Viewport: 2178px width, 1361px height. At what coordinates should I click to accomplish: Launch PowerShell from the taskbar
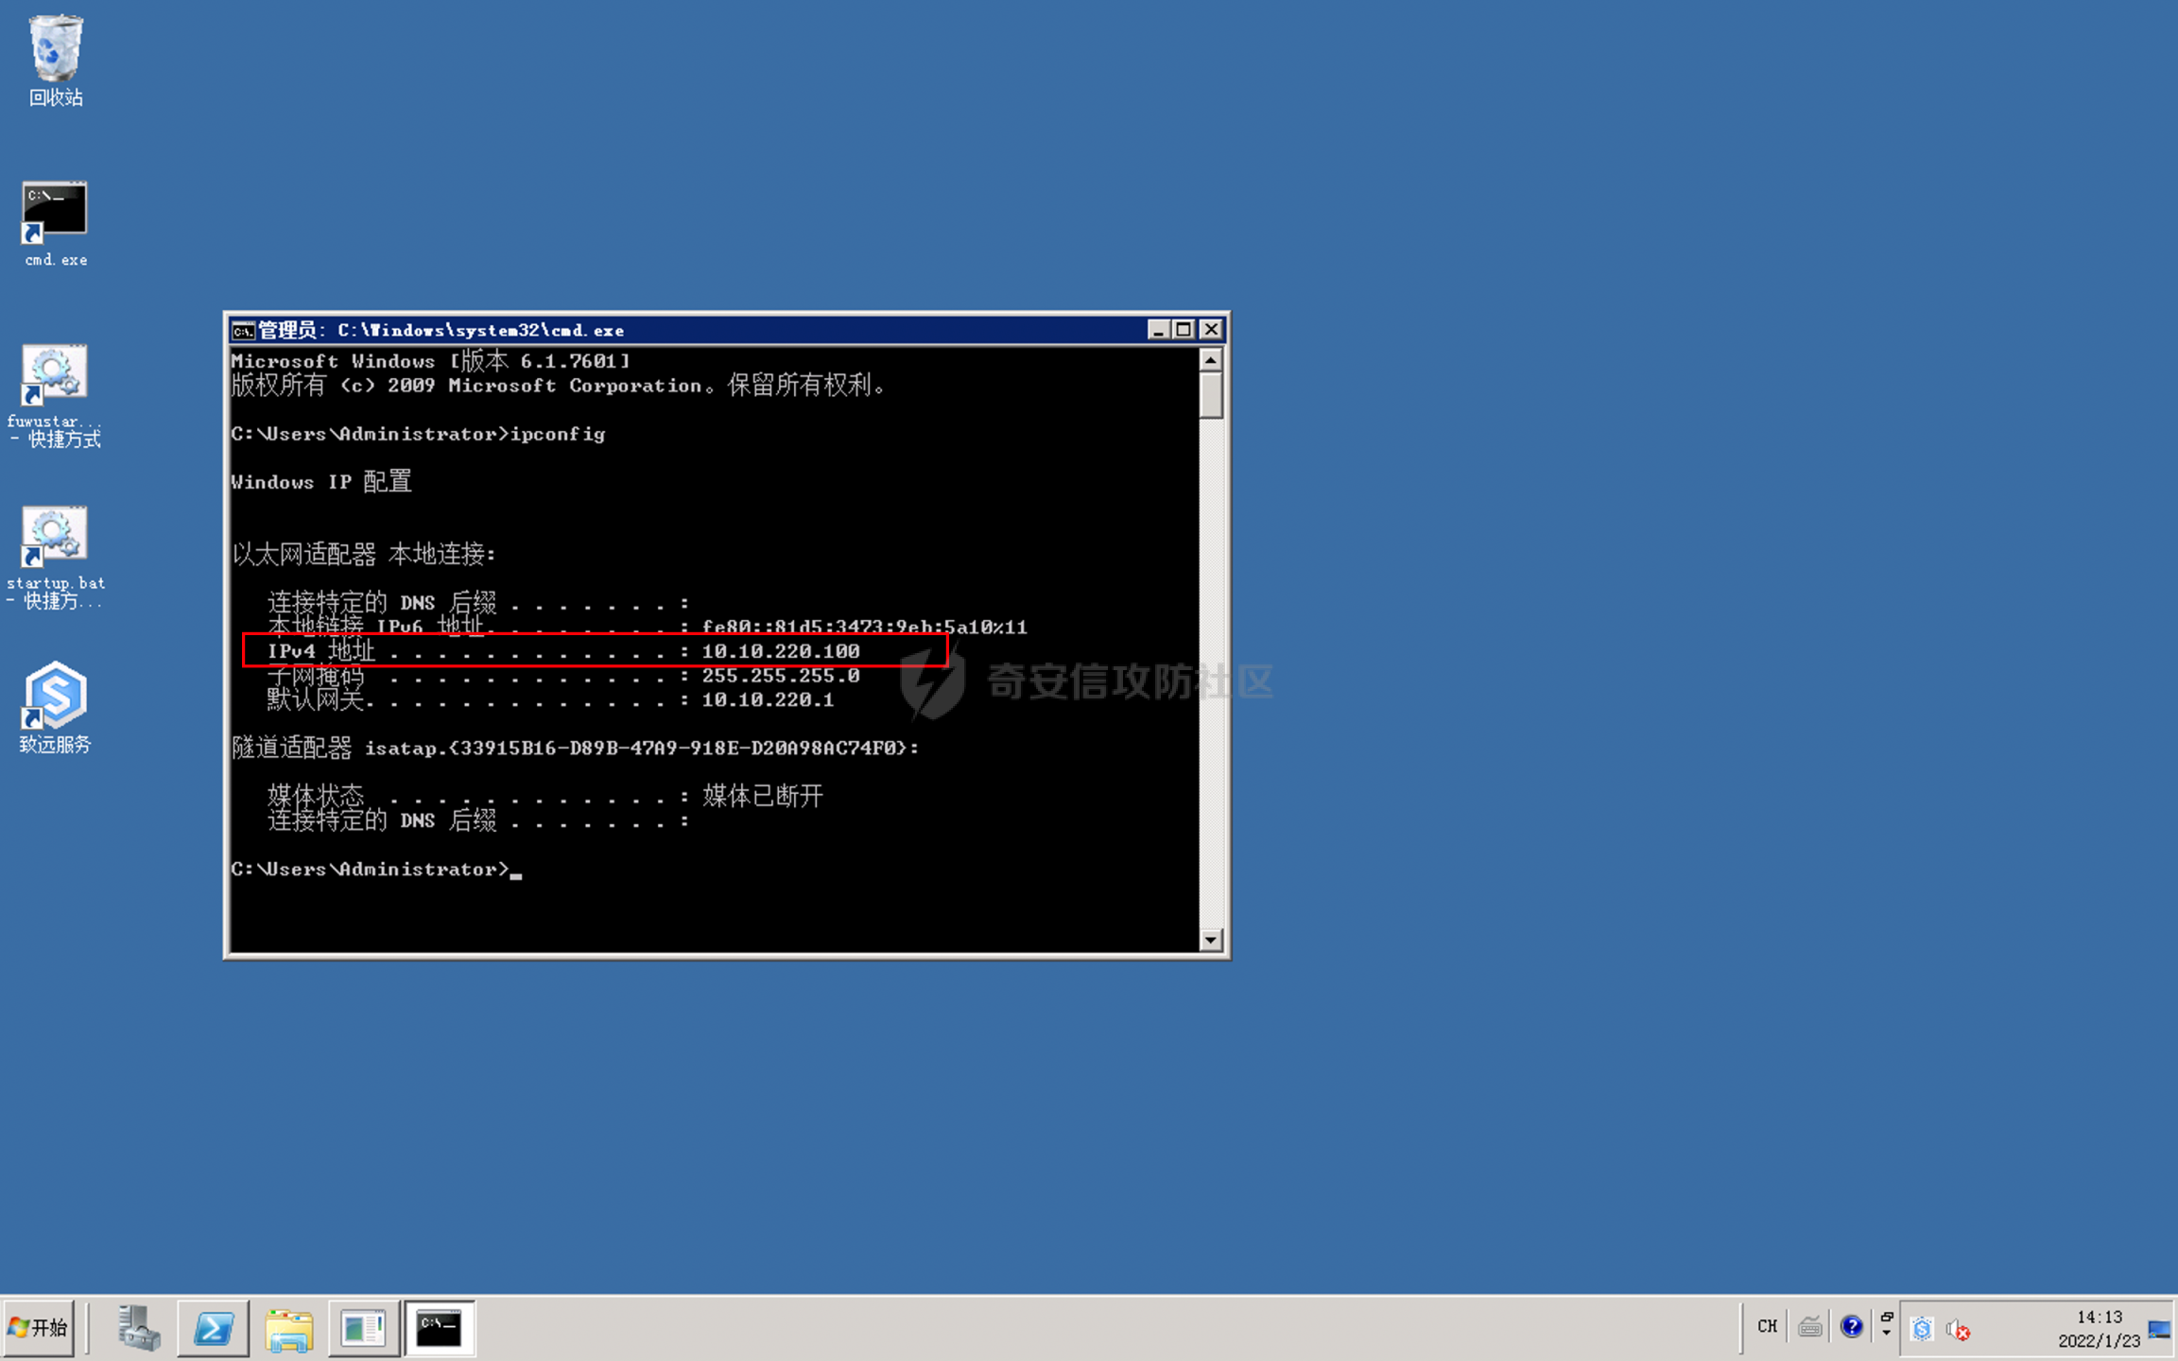pyautogui.click(x=214, y=1328)
